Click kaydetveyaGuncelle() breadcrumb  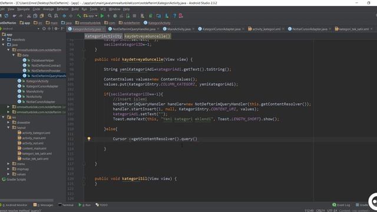point(147,37)
